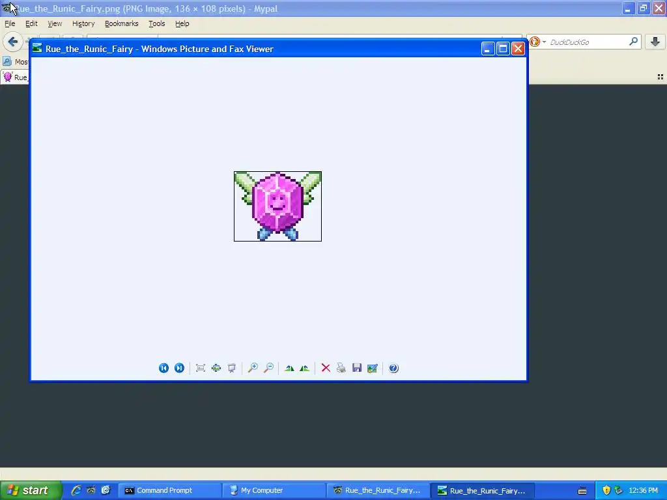The image size is (667, 500).
Task: Click the Rue the Runic Fairy image
Action: pyautogui.click(x=277, y=206)
